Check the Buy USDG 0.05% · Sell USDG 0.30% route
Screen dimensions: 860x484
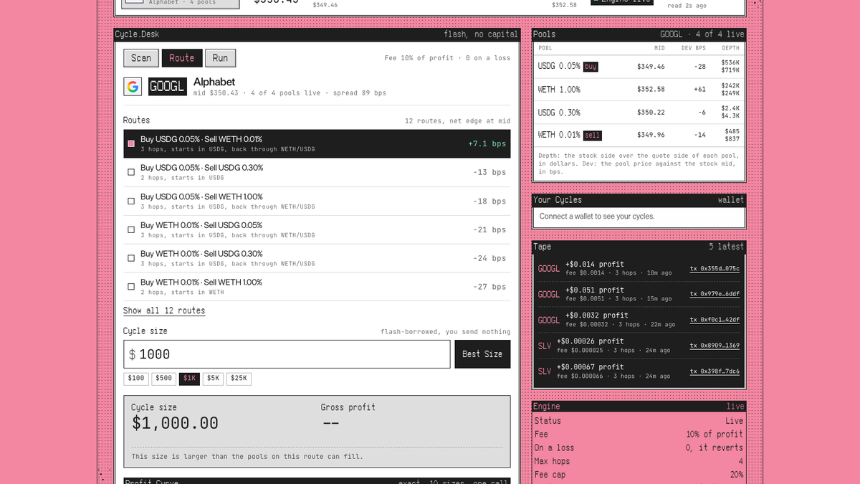tap(131, 172)
